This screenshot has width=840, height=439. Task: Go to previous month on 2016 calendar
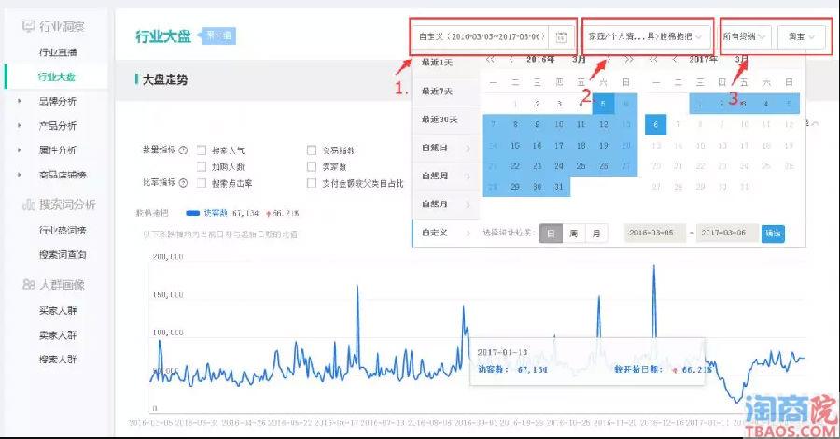[x=511, y=59]
